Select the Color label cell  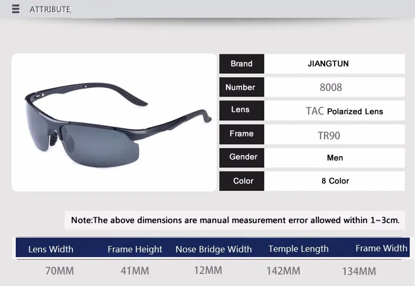tap(241, 181)
